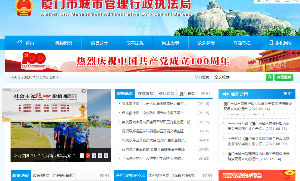The height and width of the screenshot is (181, 300).
Task: Select the 国务院信息 tab
Action: coord(159,175)
